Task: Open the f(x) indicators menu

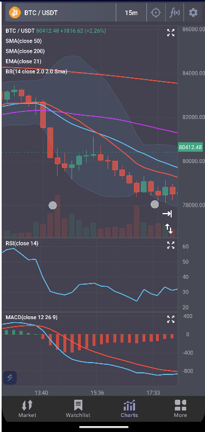Action: click(174, 13)
